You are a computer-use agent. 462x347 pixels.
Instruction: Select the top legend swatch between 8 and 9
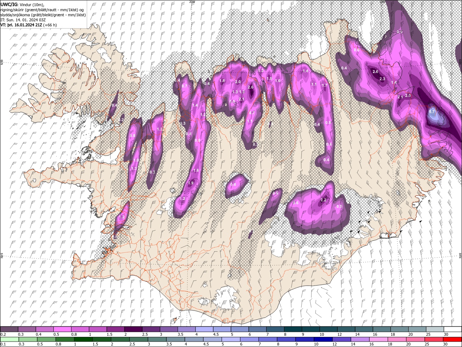[293, 329]
